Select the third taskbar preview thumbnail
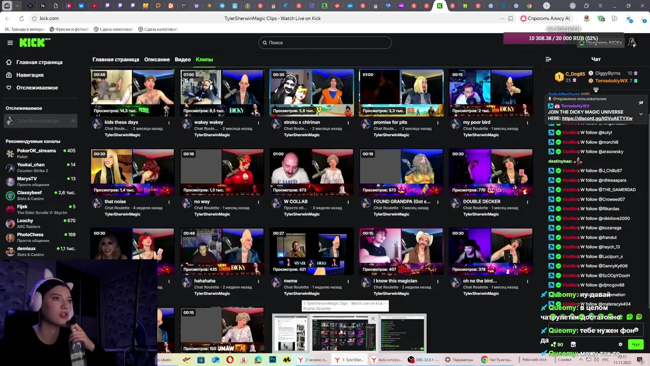 click(402, 333)
